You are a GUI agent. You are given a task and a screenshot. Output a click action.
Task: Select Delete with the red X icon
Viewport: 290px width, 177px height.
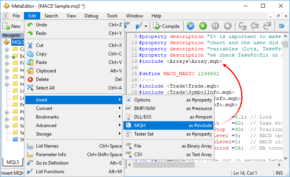click(42, 79)
